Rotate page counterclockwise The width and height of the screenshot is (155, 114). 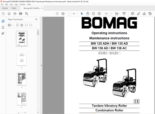pyautogui.click(x=26, y=25)
